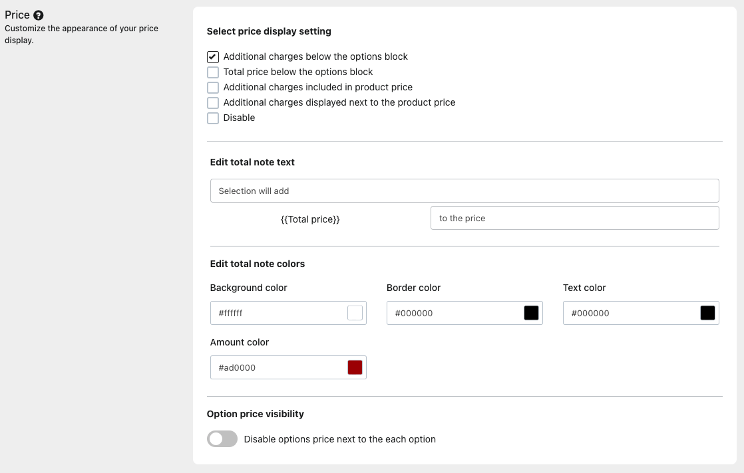Uncheck Additional charges below the options block

(x=213, y=57)
